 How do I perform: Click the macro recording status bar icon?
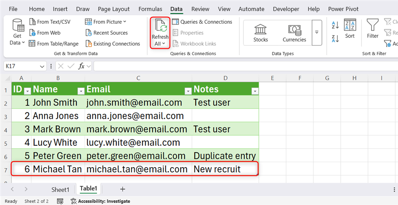point(60,201)
